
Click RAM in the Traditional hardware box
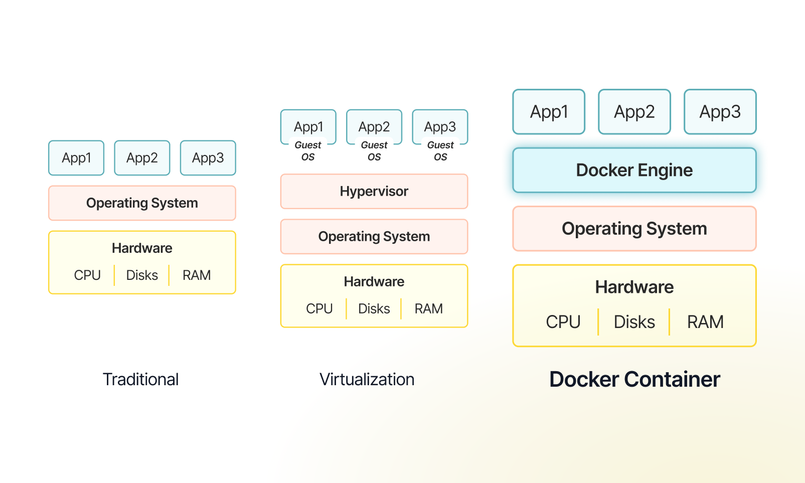coord(197,275)
